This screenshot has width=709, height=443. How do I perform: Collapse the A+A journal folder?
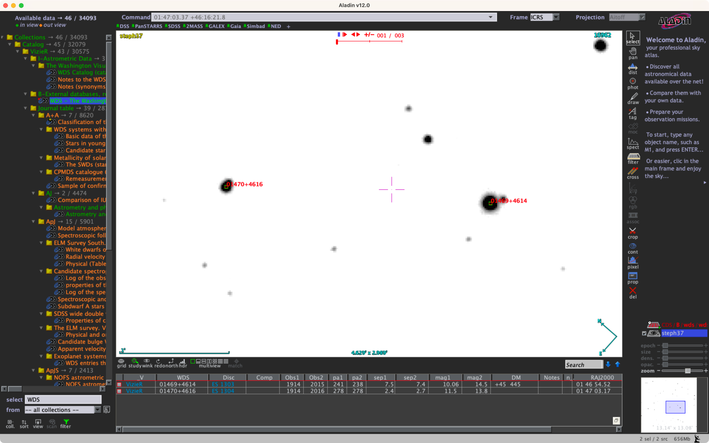pyautogui.click(x=33, y=115)
